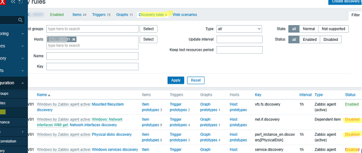Sort table by Key column

coord(258,95)
